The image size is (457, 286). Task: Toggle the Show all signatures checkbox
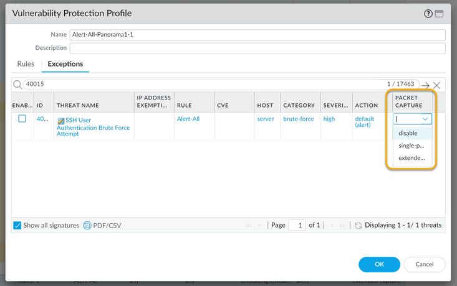click(17, 225)
